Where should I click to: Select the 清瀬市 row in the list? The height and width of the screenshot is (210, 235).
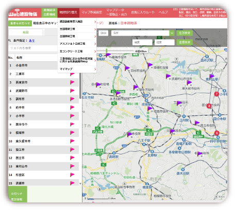pyautogui.click(x=43, y=183)
